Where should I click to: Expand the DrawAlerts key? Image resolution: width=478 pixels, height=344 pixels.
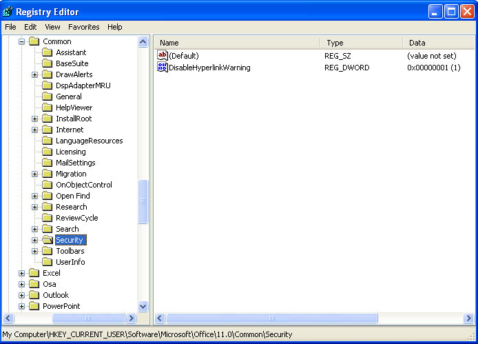click(34, 74)
